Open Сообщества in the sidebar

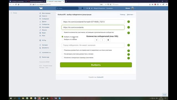(46, 24)
